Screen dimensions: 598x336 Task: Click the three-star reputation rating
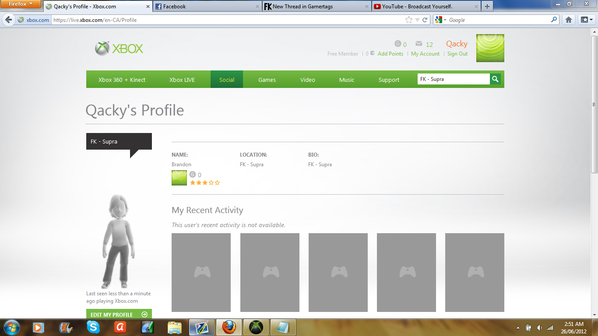click(x=205, y=182)
